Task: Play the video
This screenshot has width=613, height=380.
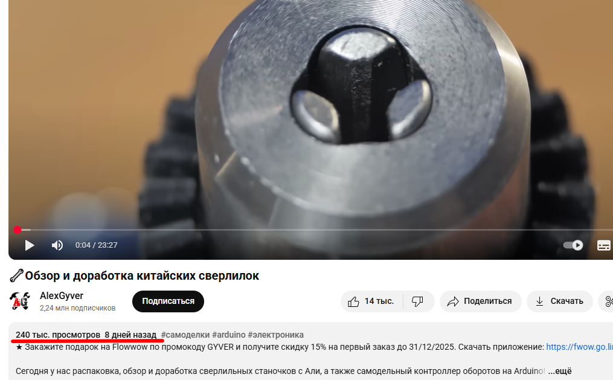Action: coord(30,245)
